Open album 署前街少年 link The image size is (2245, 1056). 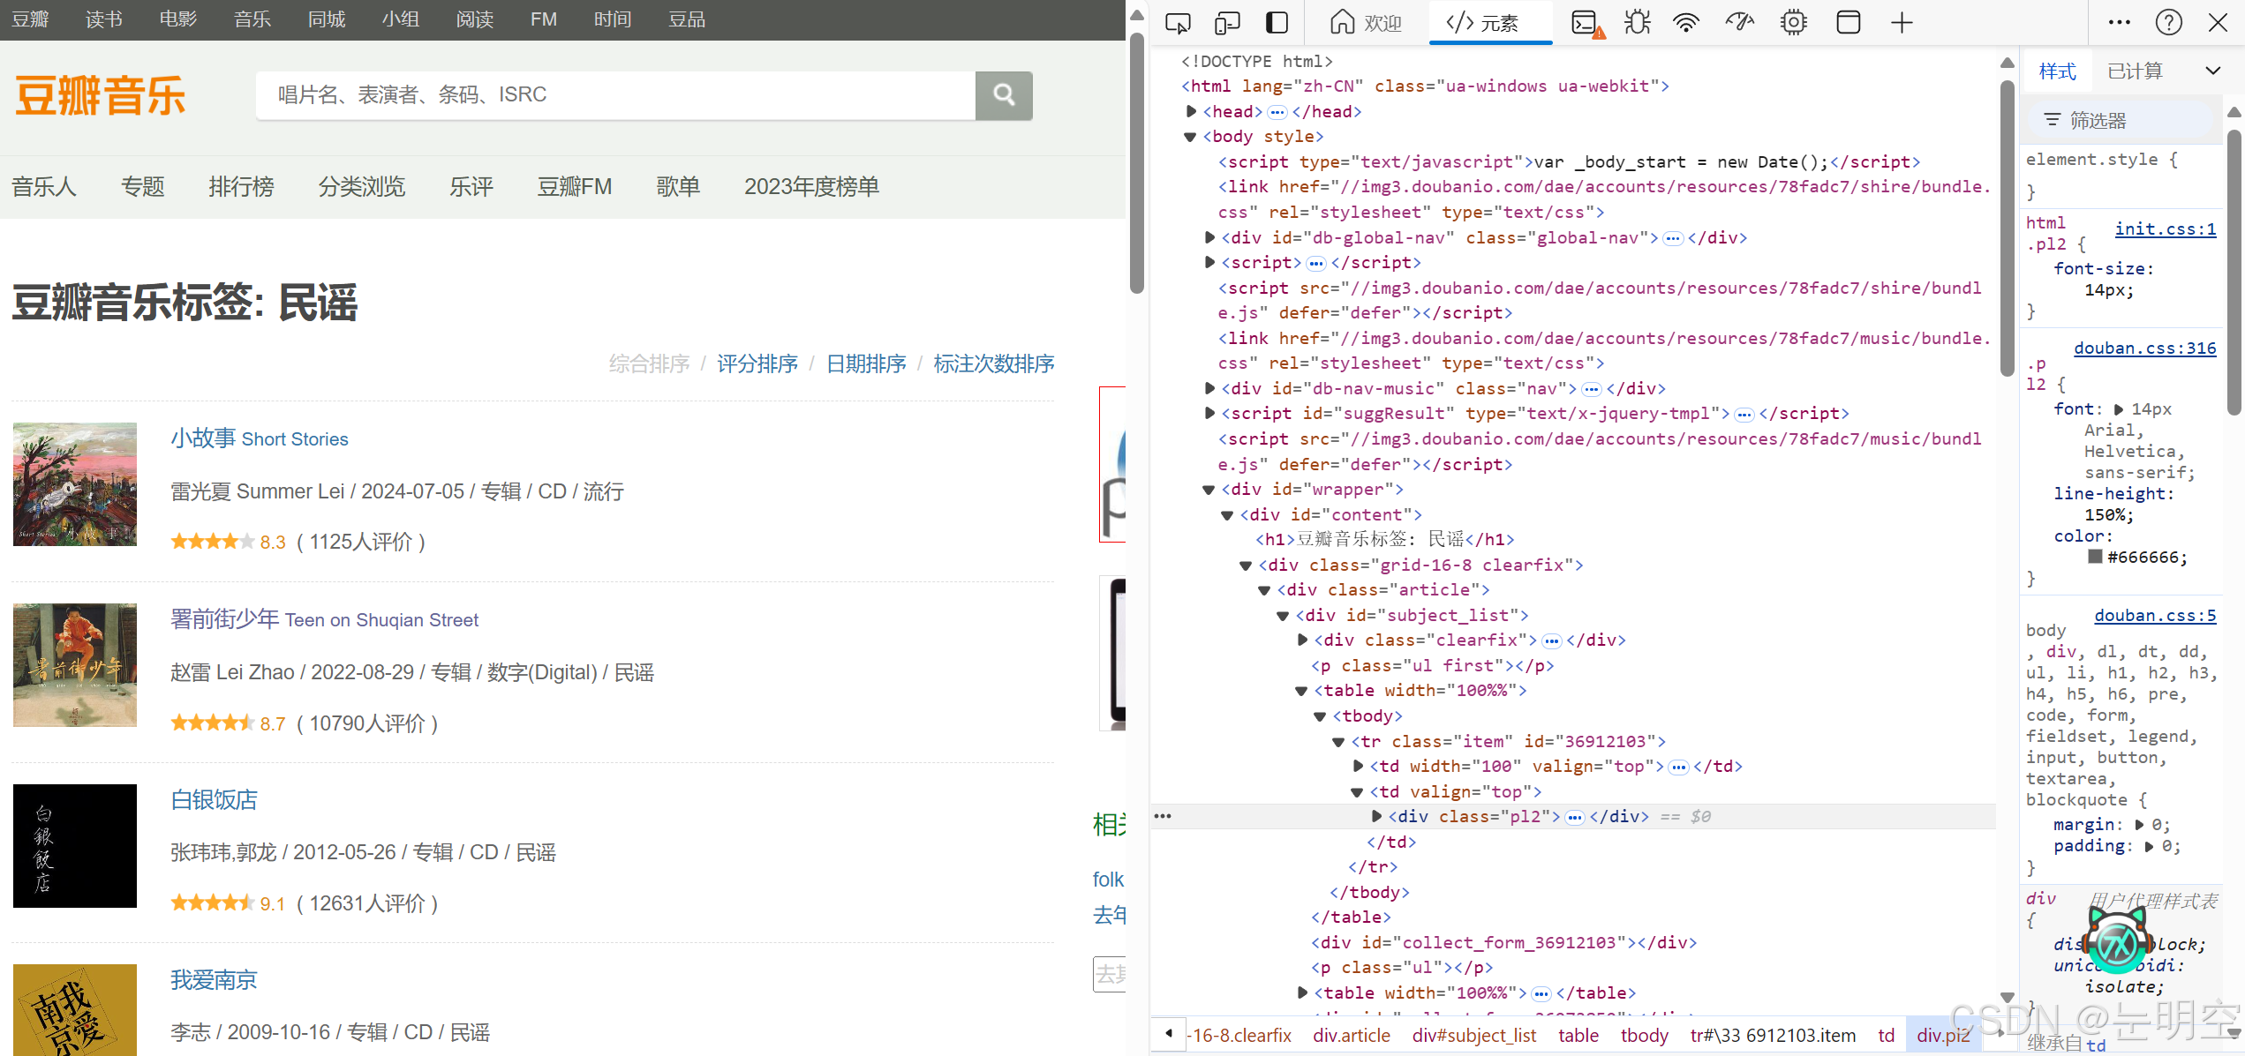pyautogui.click(x=325, y=619)
